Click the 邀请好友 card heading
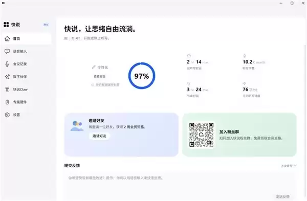The height and width of the screenshot is (201, 307). coord(97,121)
